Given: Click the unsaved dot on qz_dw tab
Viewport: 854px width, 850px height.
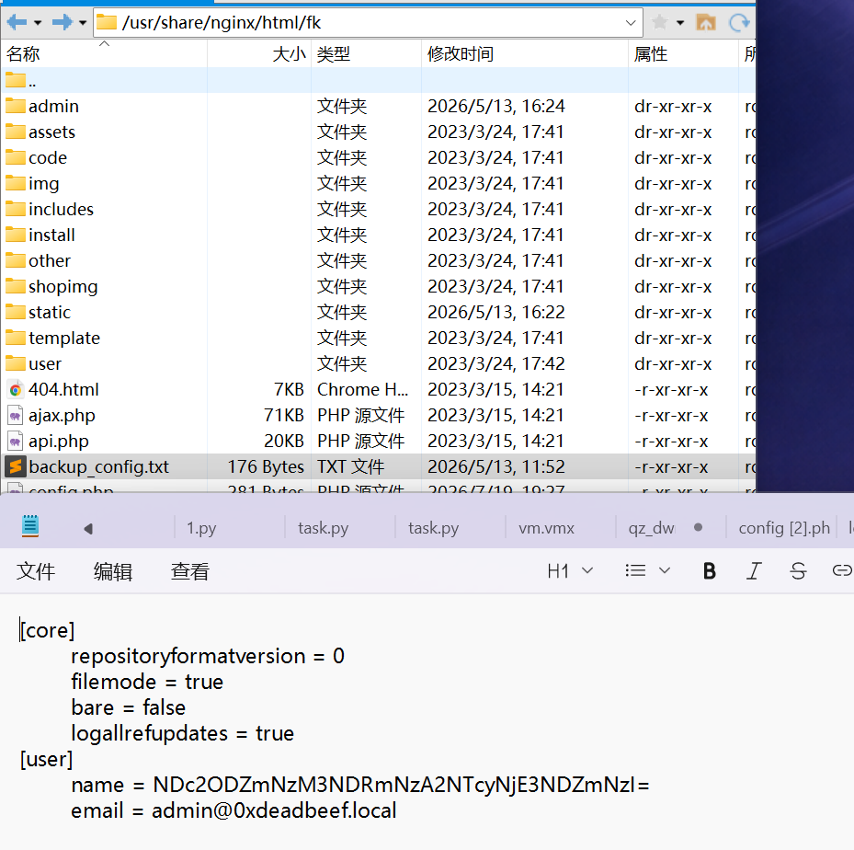Looking at the screenshot, I should pos(699,527).
